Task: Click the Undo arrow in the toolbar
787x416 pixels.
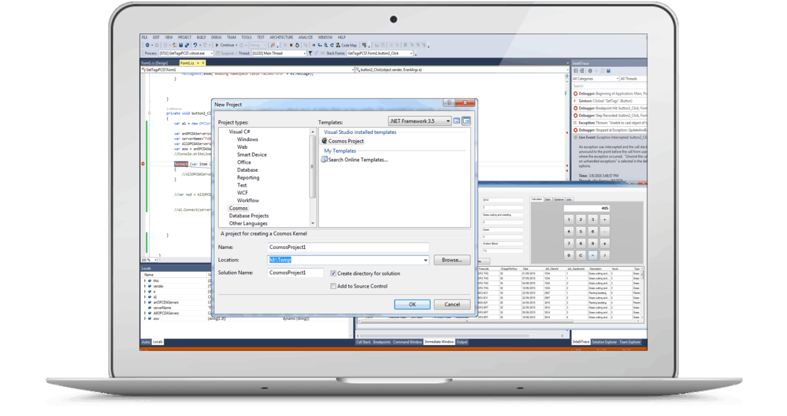Action: pyautogui.click(x=195, y=45)
